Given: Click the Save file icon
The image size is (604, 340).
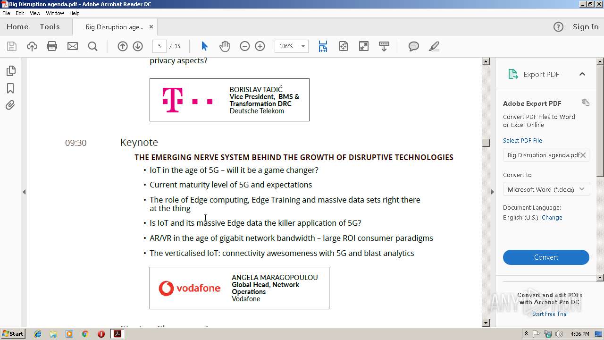Looking at the screenshot, I should coord(12,46).
